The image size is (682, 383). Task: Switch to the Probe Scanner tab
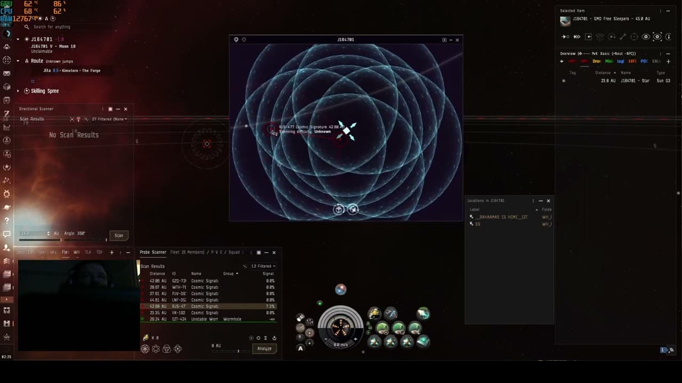(x=153, y=252)
